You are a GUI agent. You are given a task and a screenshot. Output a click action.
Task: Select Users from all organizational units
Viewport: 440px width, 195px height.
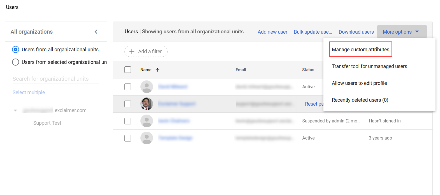click(16, 50)
